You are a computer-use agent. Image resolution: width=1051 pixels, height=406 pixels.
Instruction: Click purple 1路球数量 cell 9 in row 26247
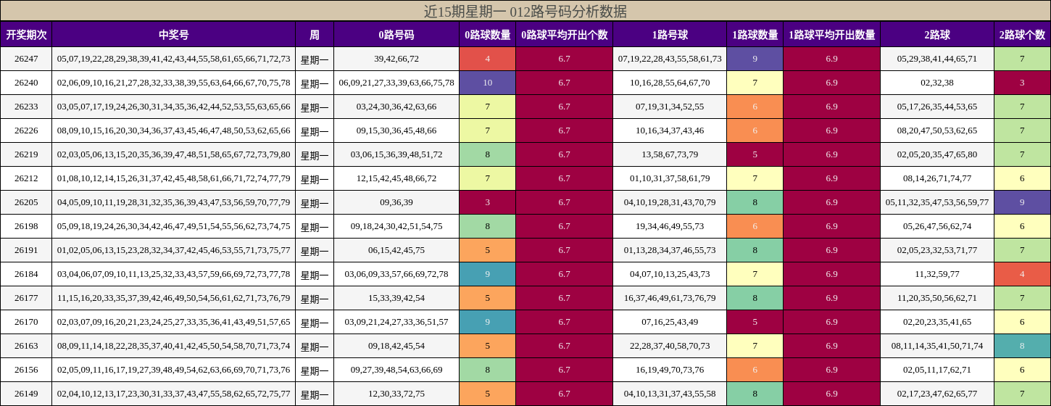pyautogui.click(x=755, y=59)
